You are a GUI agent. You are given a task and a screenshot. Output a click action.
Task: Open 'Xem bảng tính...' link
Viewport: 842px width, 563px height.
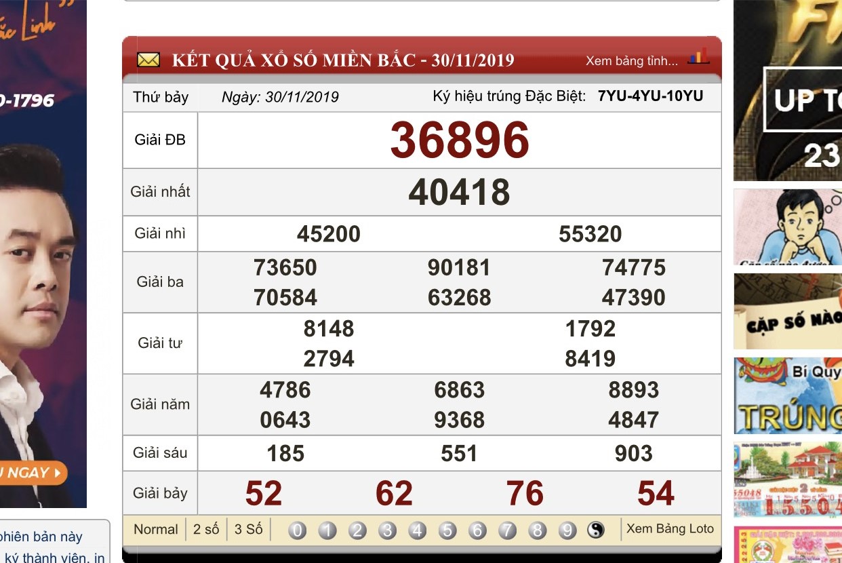(631, 61)
